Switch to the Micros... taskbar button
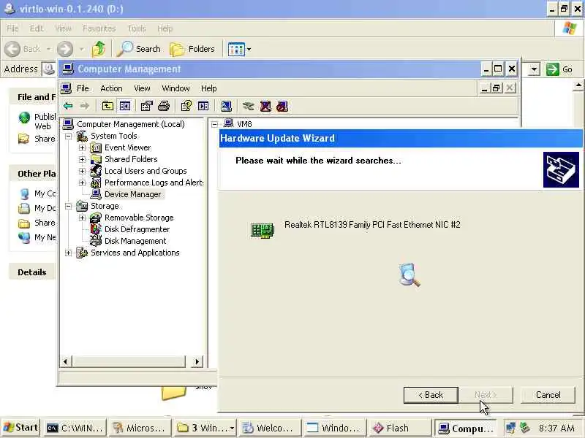 (140, 429)
